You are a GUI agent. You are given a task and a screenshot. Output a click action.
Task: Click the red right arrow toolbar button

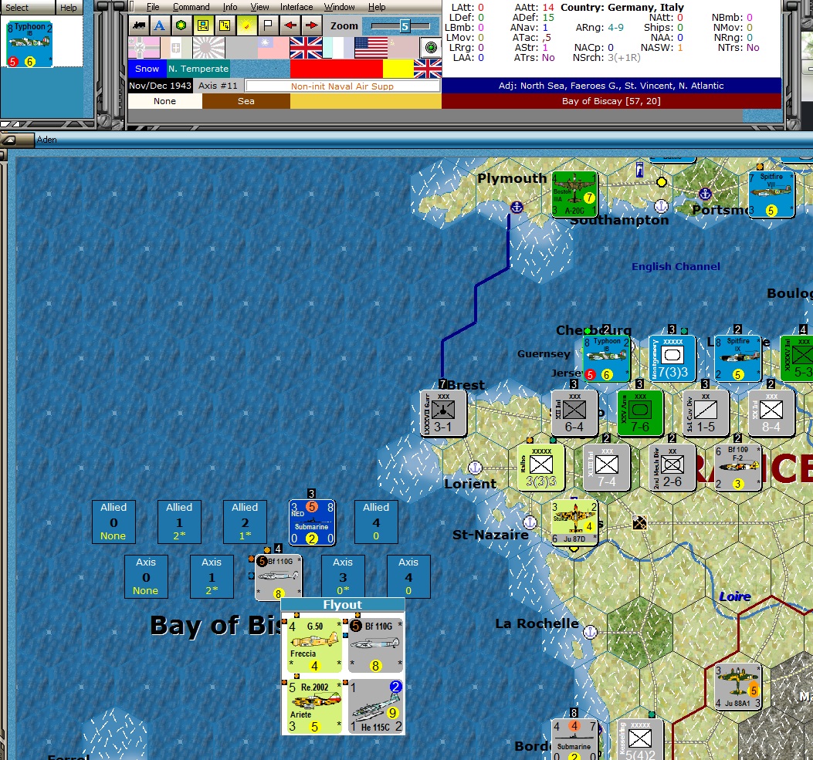(312, 25)
